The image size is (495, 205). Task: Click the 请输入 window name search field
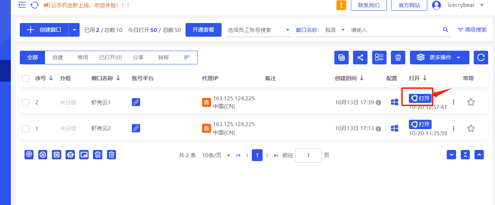394,30
